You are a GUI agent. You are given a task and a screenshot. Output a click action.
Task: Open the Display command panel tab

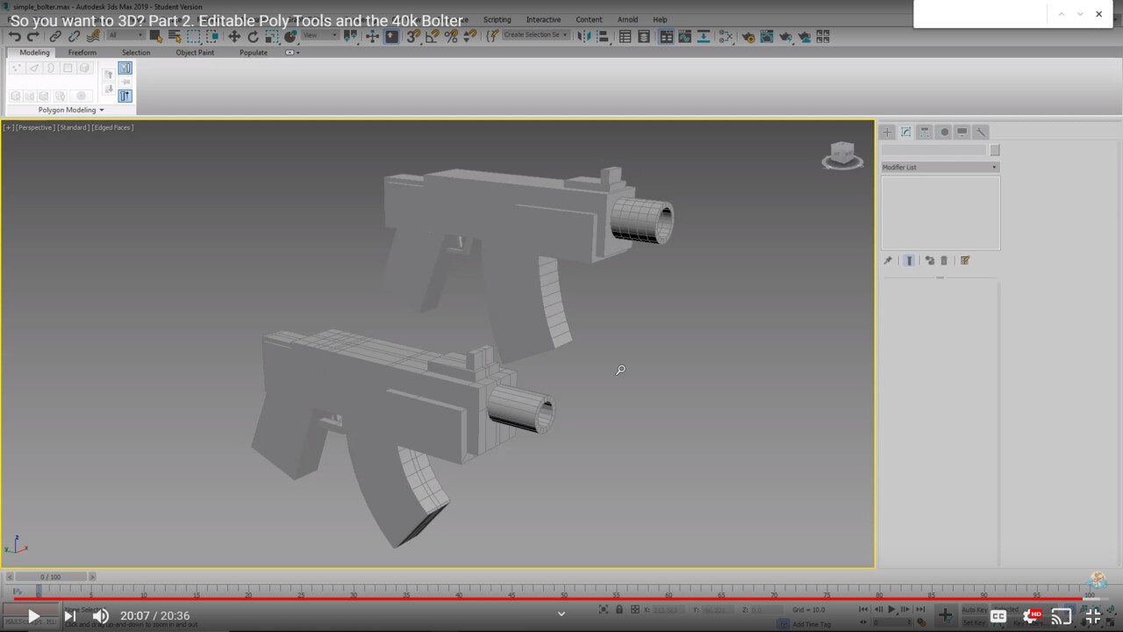[x=962, y=132]
